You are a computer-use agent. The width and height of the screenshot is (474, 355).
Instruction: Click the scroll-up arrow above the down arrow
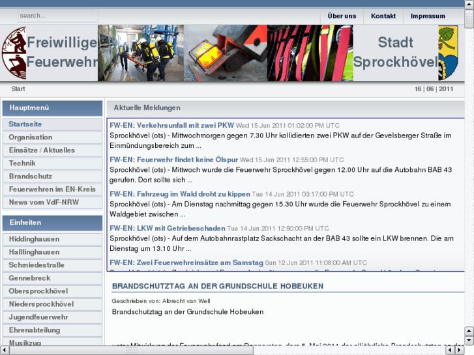[x=469, y=331]
